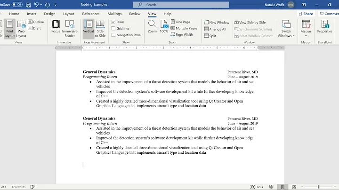The image size is (339, 190).
Task: Go to the Mailings tab
Action: [114, 14]
